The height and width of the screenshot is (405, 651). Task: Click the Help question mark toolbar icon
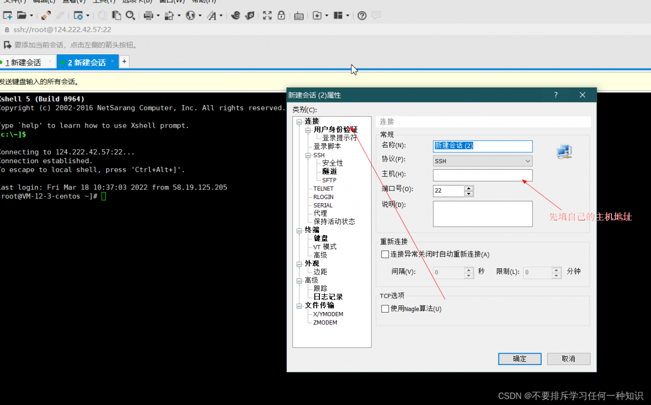[x=362, y=16]
